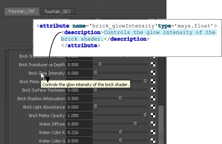Click the Water Color R value field
This screenshot has width=222, height=144.
(79, 132)
